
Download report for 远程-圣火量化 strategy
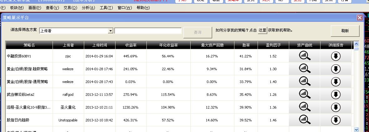336,107
